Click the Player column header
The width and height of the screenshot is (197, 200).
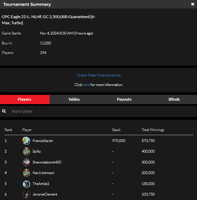pos(27,130)
